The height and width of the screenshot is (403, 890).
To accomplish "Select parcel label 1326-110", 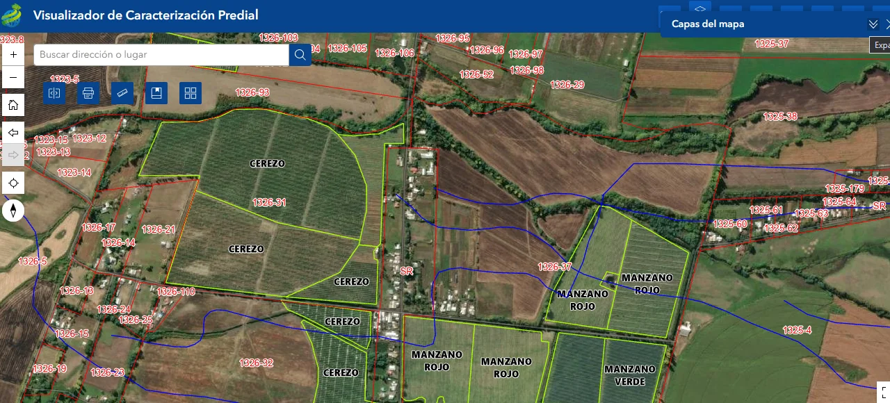I will pyautogui.click(x=176, y=292).
